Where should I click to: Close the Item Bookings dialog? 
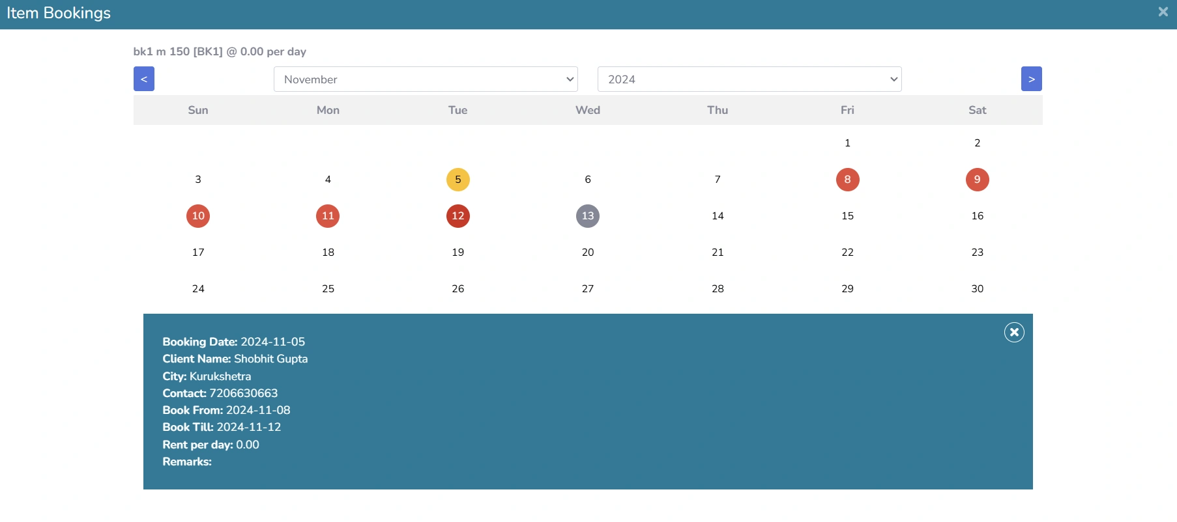tap(1163, 12)
